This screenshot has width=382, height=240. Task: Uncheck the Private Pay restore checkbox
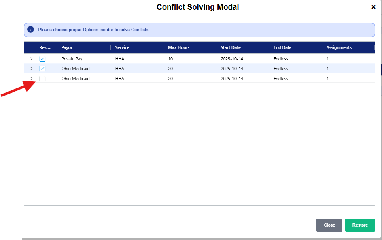(x=42, y=59)
